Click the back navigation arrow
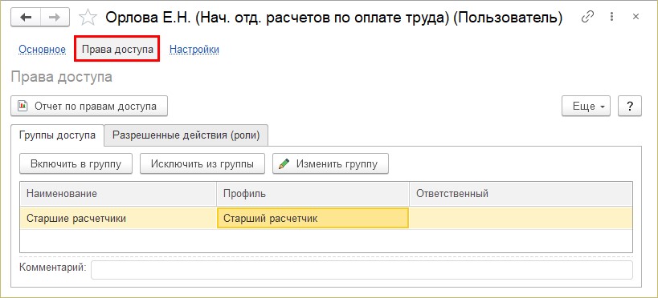658x298 pixels. pos(26,18)
